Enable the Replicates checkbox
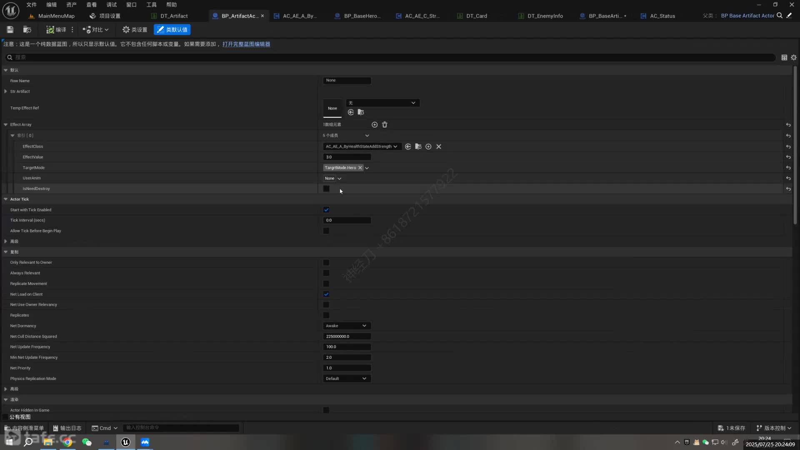This screenshot has height=450, width=800. click(x=326, y=315)
